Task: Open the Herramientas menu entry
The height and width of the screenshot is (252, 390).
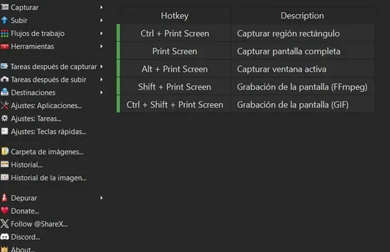Action: [x=32, y=46]
